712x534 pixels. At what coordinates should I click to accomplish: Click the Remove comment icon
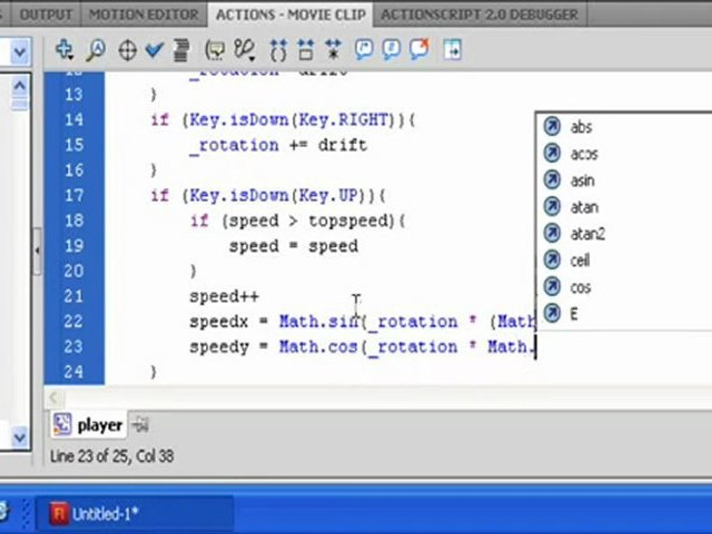pos(419,50)
